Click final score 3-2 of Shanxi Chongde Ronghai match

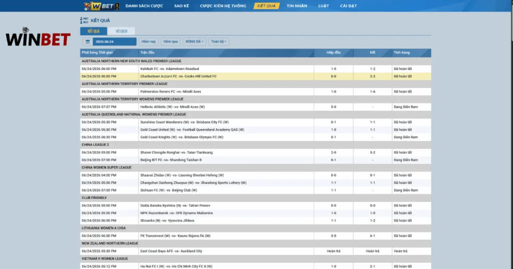[x=372, y=152]
